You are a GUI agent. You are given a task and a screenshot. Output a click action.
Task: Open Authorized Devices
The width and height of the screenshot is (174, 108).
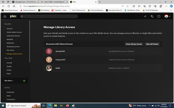(x=13, y=36)
